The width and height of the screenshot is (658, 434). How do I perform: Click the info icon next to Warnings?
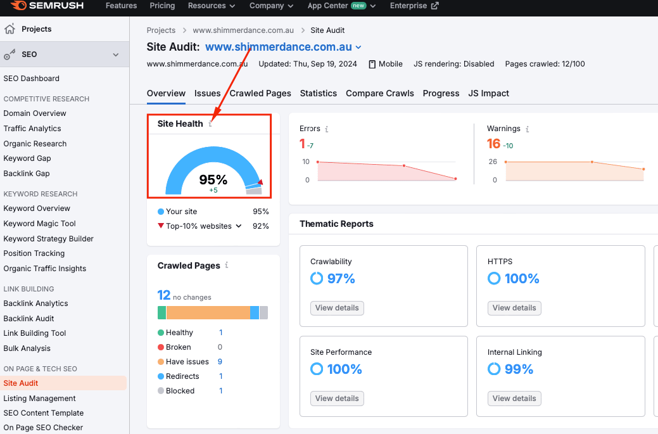[527, 129]
